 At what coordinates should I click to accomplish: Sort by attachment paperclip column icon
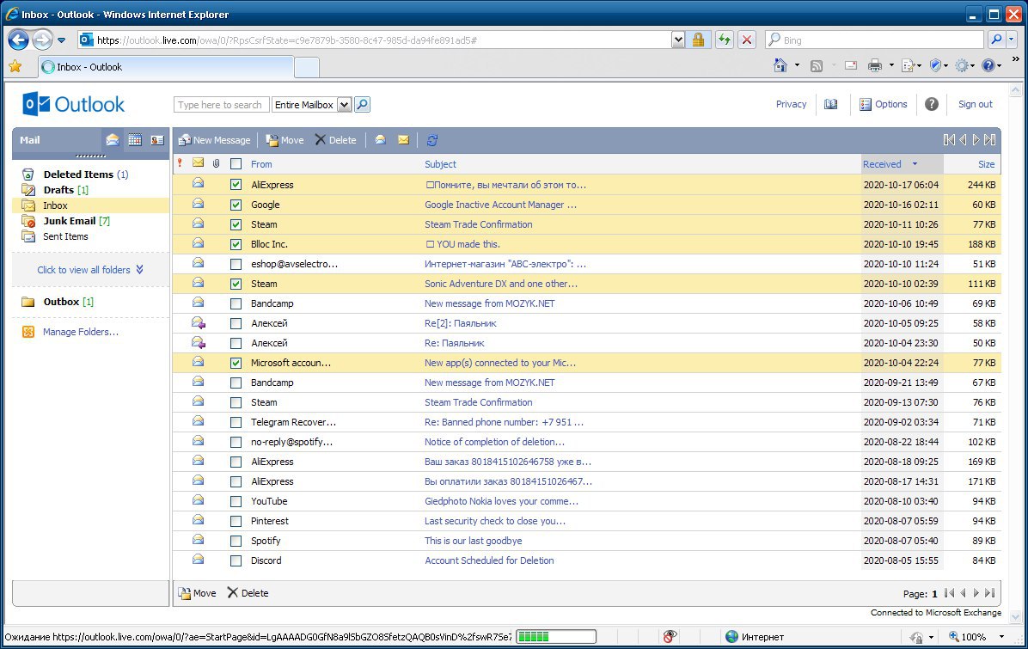point(217,163)
